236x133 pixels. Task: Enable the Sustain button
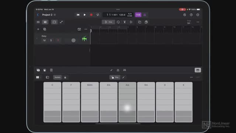[58, 77]
